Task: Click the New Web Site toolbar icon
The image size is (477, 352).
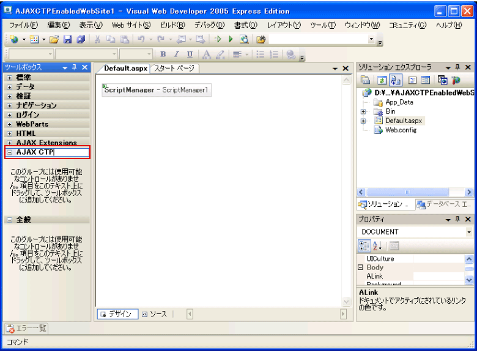Action: tap(14, 39)
